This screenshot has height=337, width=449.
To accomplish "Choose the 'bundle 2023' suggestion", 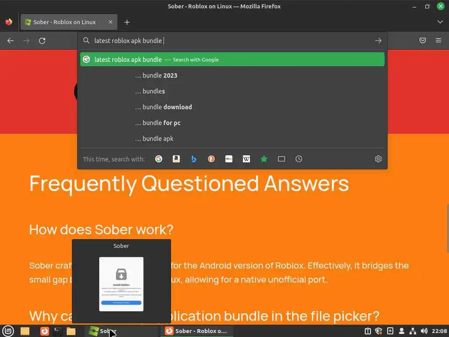I will pos(232,75).
